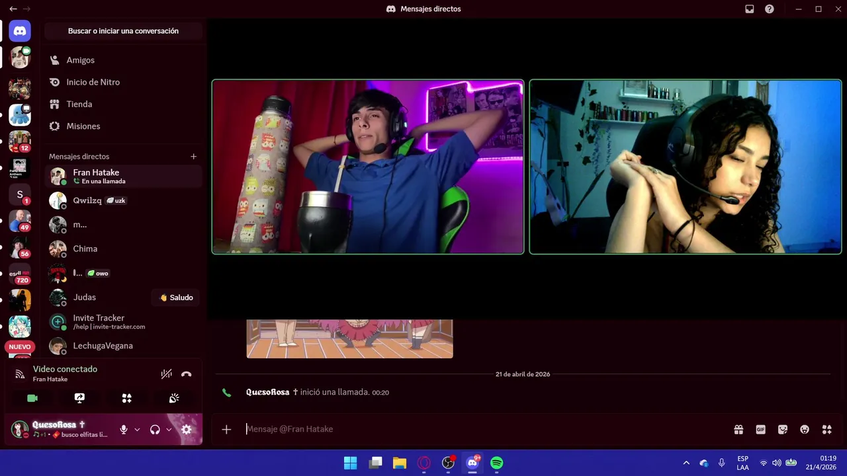This screenshot has height=476, width=847.
Task: Toggle camera in call panel
Action: click(x=32, y=398)
